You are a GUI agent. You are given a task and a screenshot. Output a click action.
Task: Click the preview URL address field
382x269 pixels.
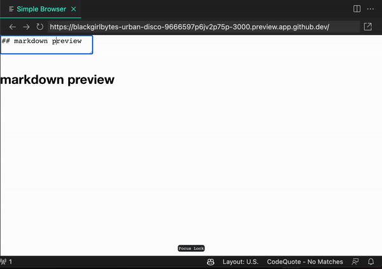[x=204, y=27]
